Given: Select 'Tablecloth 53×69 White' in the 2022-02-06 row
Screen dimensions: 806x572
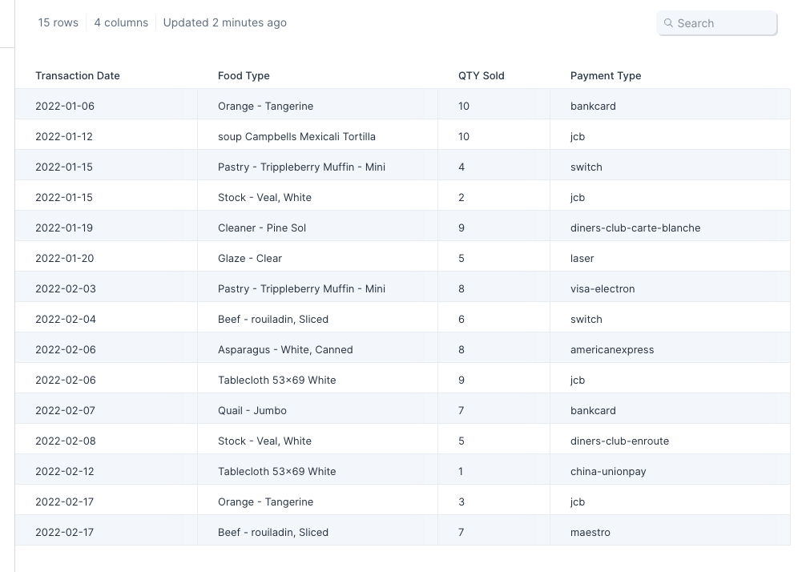Looking at the screenshot, I should click(317, 380).
